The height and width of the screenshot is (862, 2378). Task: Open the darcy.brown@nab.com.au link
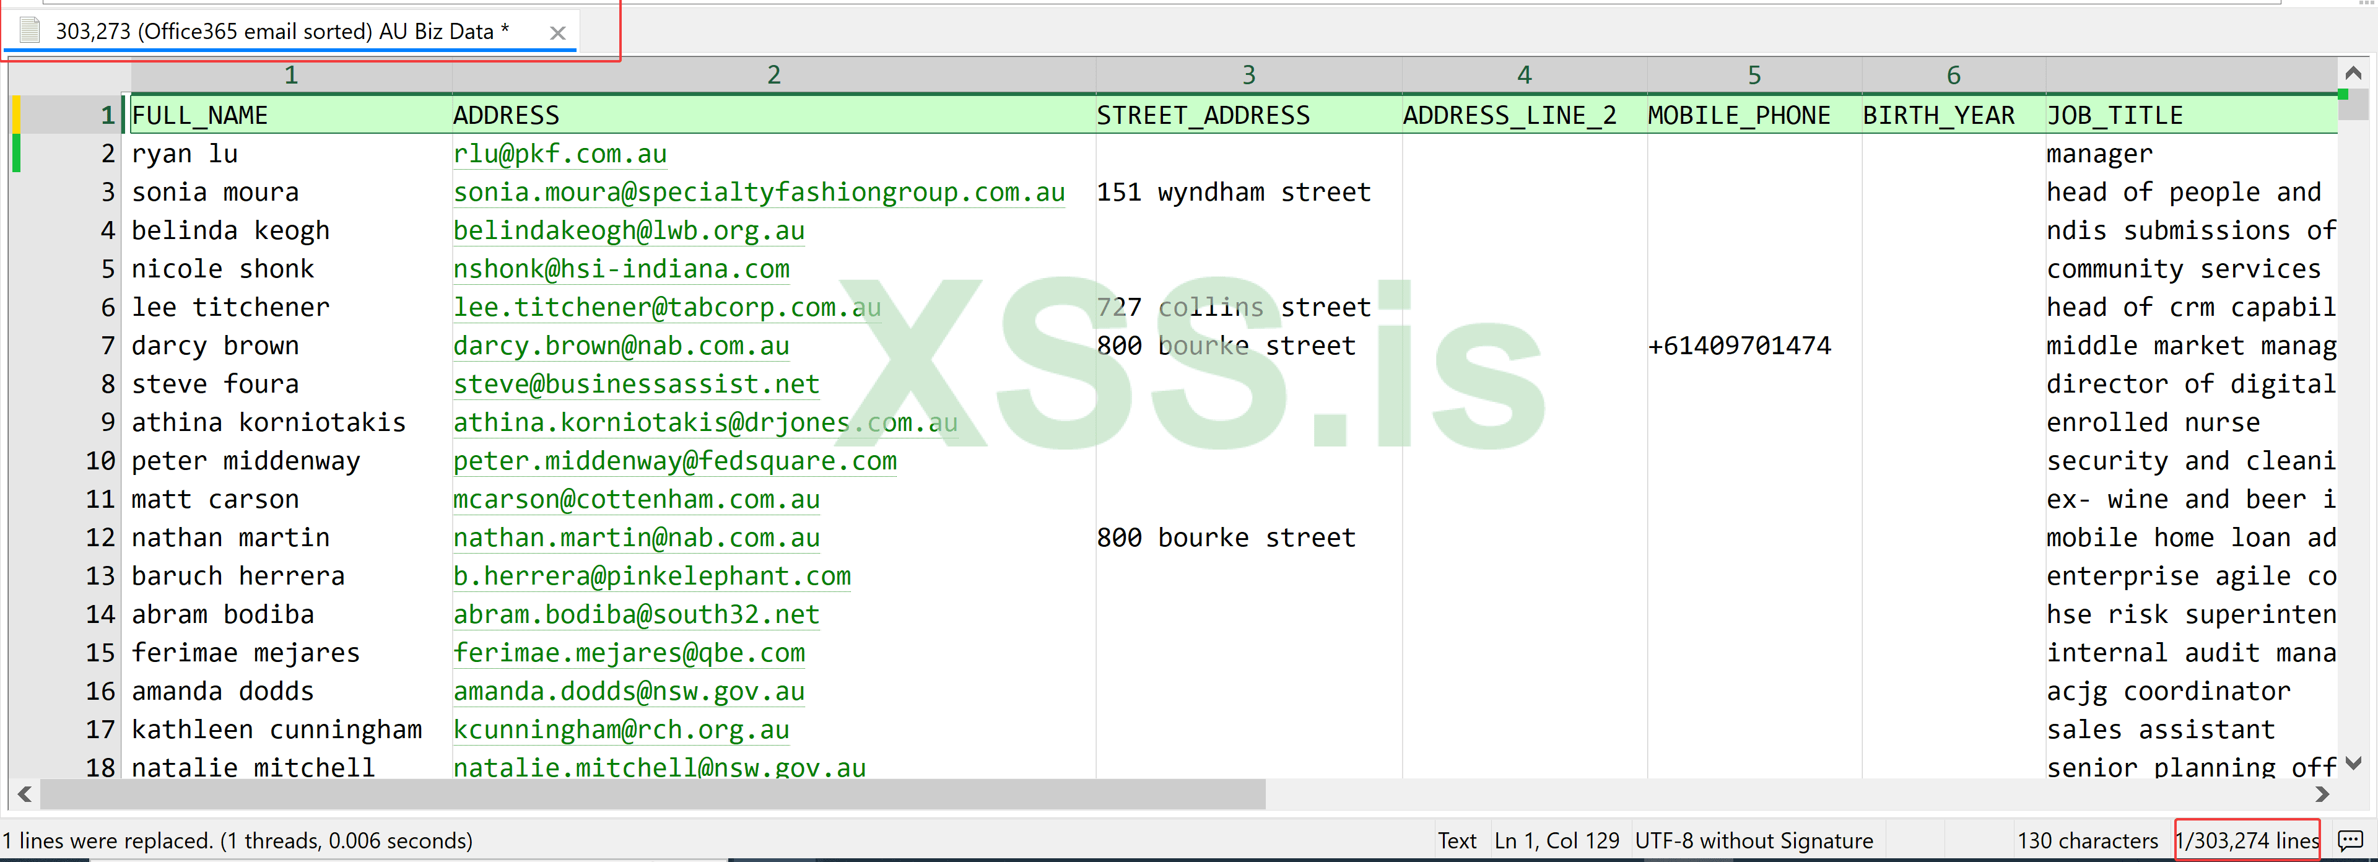[621, 345]
